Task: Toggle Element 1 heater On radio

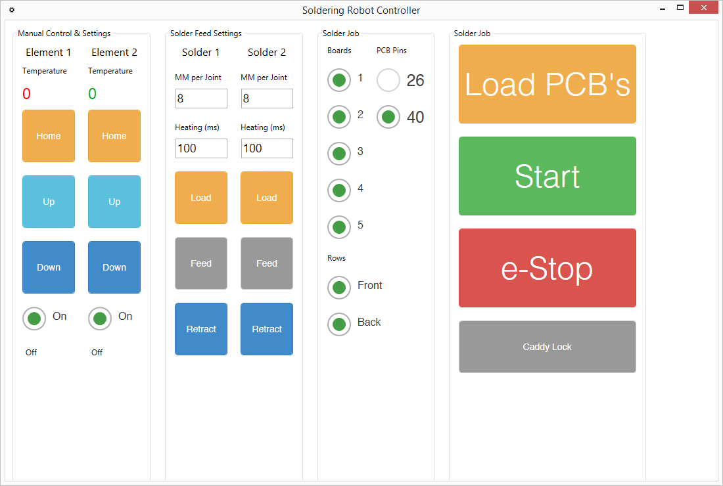Action: [x=35, y=319]
